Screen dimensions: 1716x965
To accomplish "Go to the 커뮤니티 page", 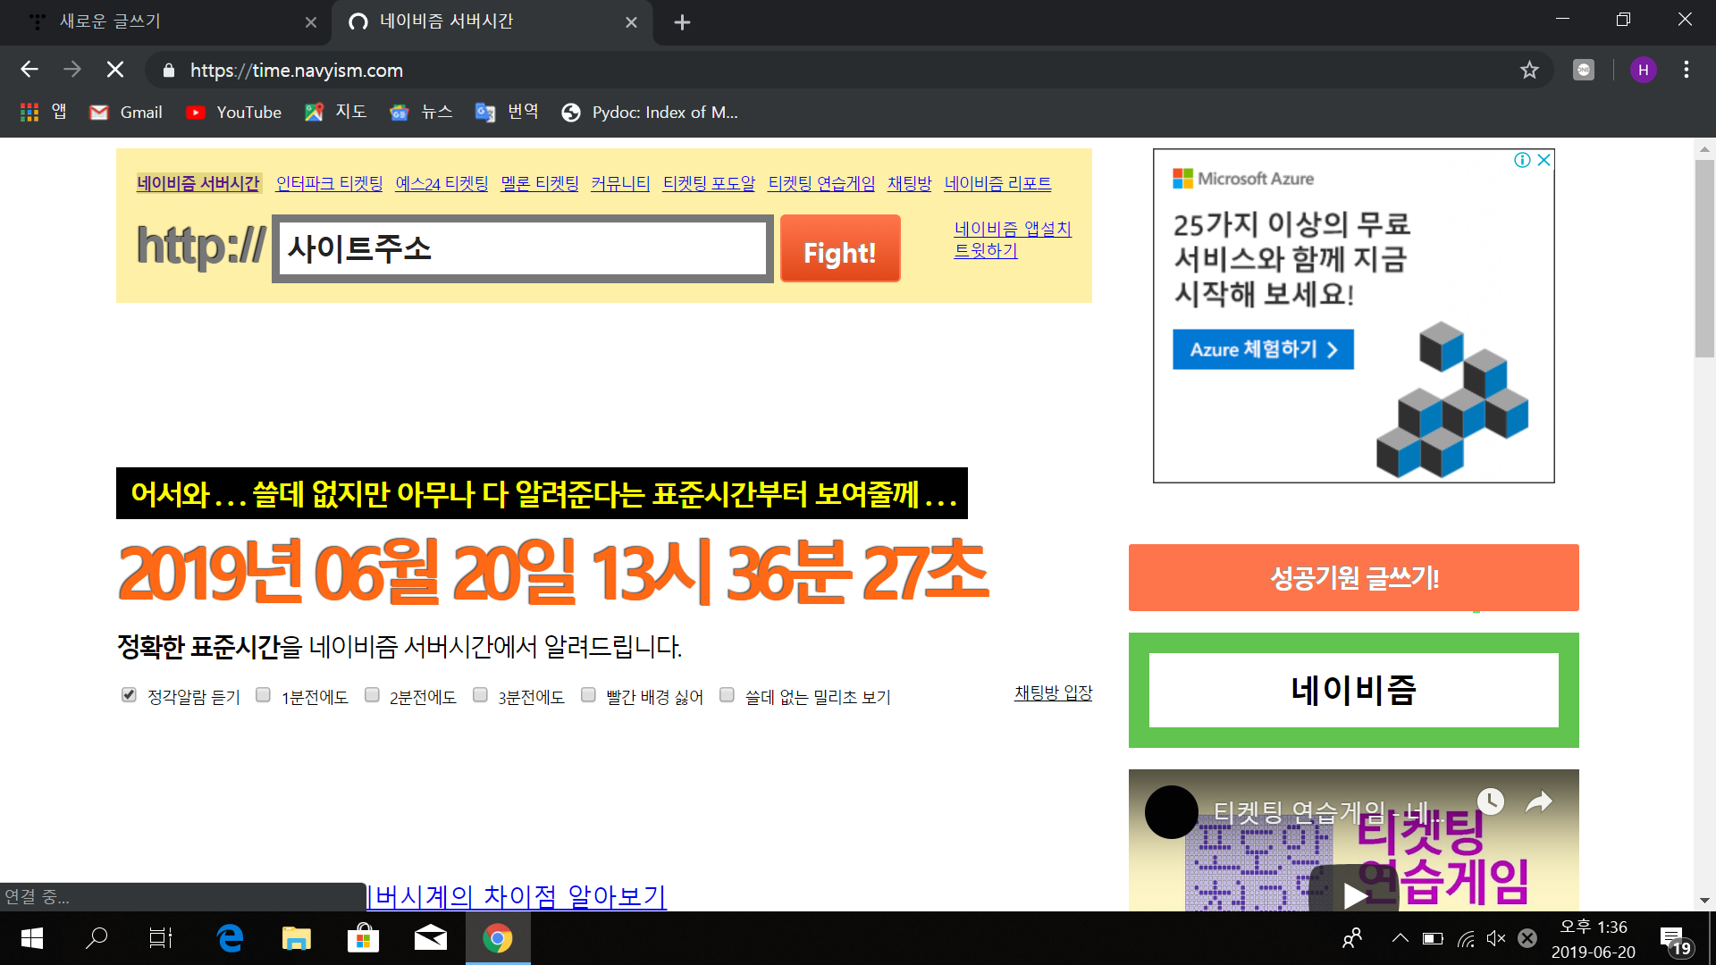I will (620, 183).
